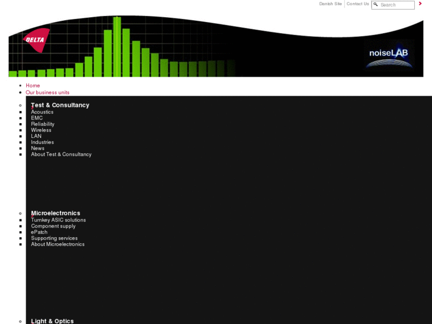Open the About Microelectronics link

[x=58, y=244]
